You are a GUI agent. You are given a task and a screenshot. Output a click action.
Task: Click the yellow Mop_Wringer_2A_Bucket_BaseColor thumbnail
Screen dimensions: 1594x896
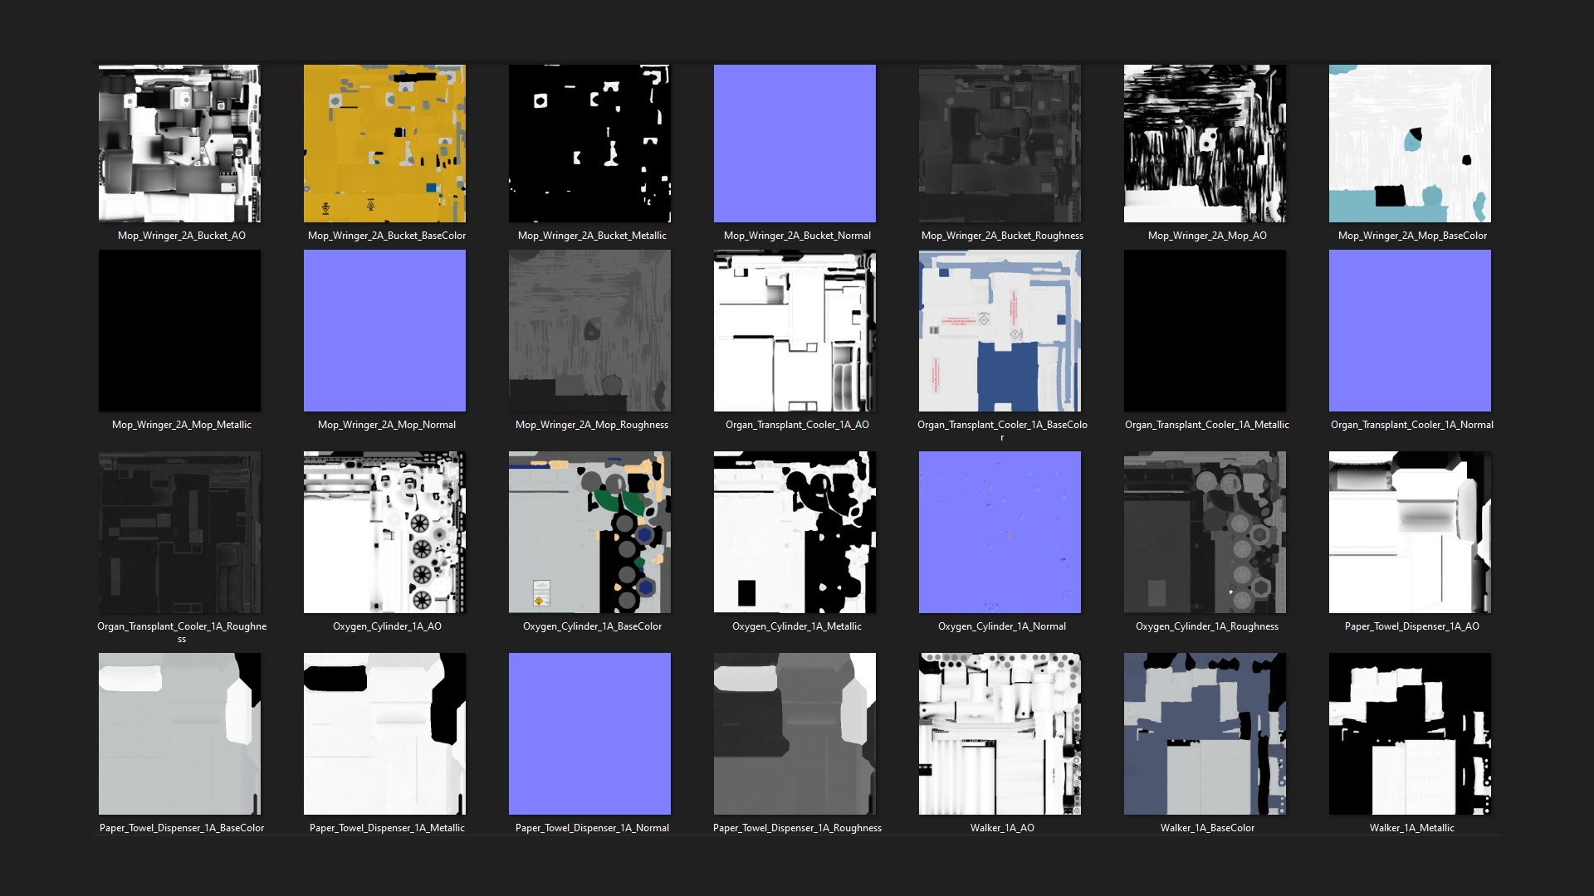[384, 144]
